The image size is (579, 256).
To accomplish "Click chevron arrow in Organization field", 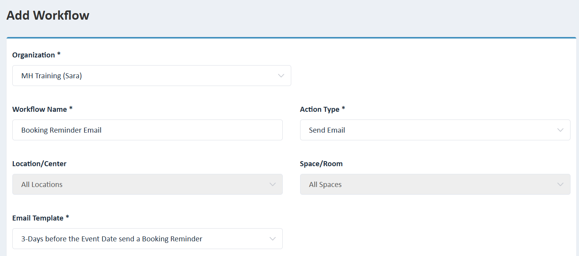I will (x=281, y=76).
